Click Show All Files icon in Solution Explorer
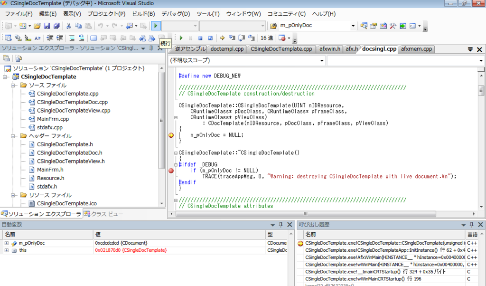The height and width of the screenshot is (286, 486). 19,58
